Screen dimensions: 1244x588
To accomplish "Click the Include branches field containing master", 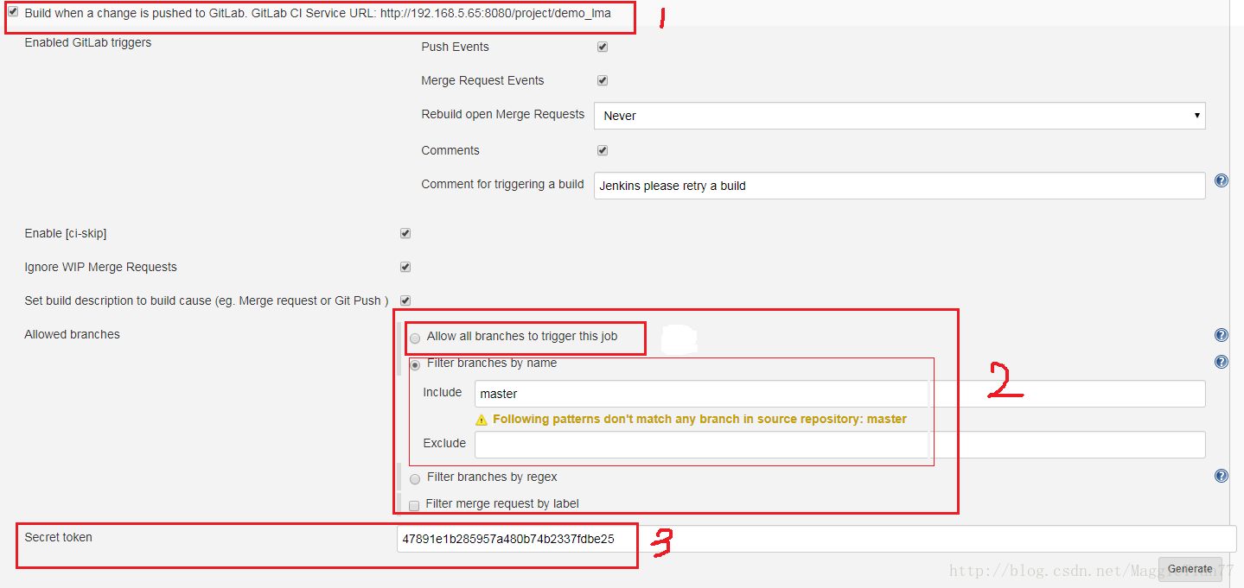I will 839,394.
